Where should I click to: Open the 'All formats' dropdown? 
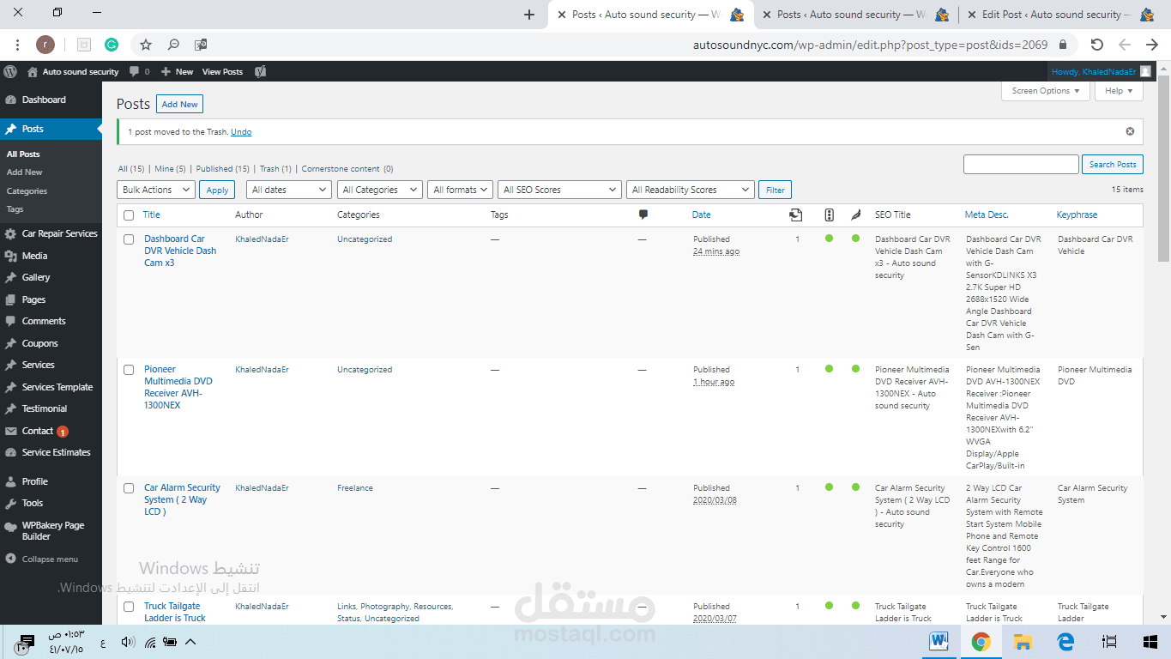[461, 190]
